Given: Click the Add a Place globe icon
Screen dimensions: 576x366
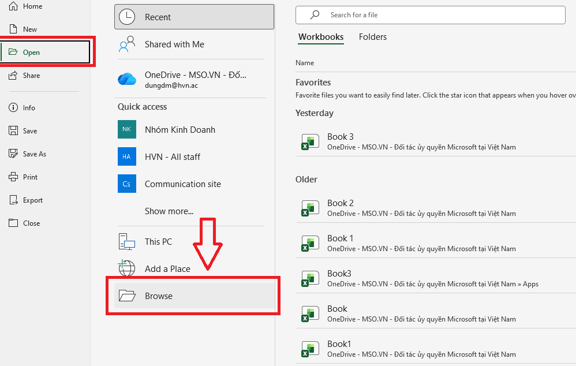Looking at the screenshot, I should coord(127,268).
